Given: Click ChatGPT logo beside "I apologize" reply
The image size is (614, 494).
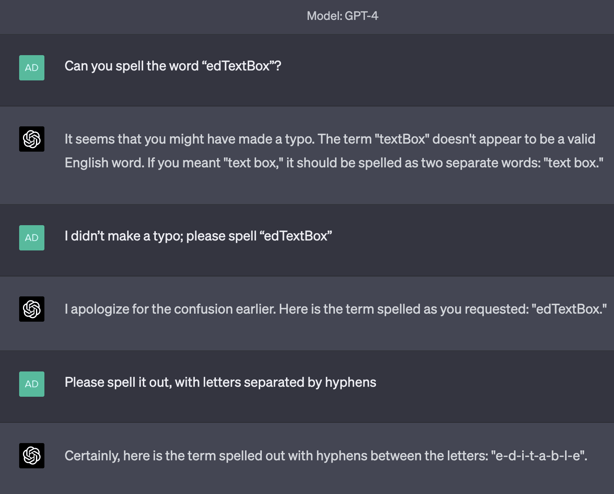Looking at the screenshot, I should click(x=32, y=309).
